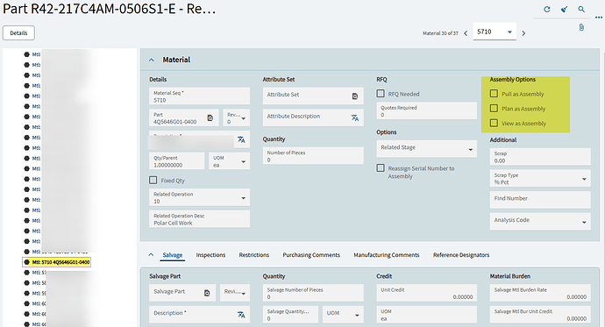Tick the RFQ Needed checkbox
Screen dimensions: 605x327
381,93
